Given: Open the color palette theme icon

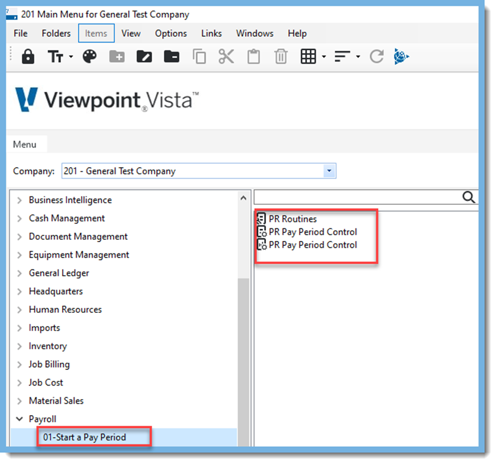Looking at the screenshot, I should point(90,57).
